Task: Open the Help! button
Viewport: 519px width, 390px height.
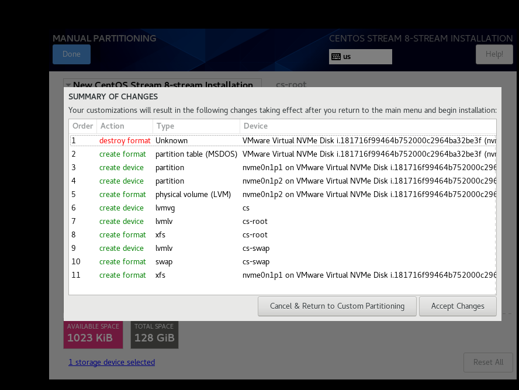Action: pos(494,54)
